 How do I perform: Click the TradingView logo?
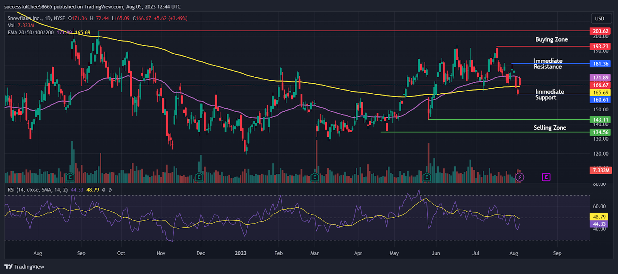coord(24,267)
